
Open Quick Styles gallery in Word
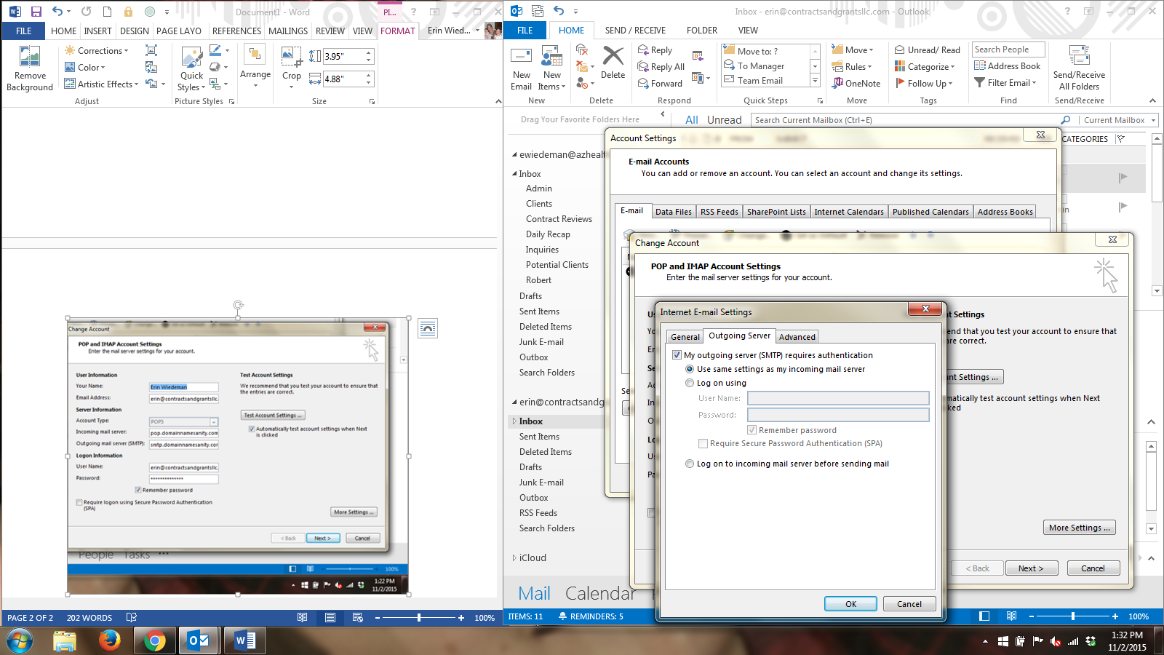point(192,68)
